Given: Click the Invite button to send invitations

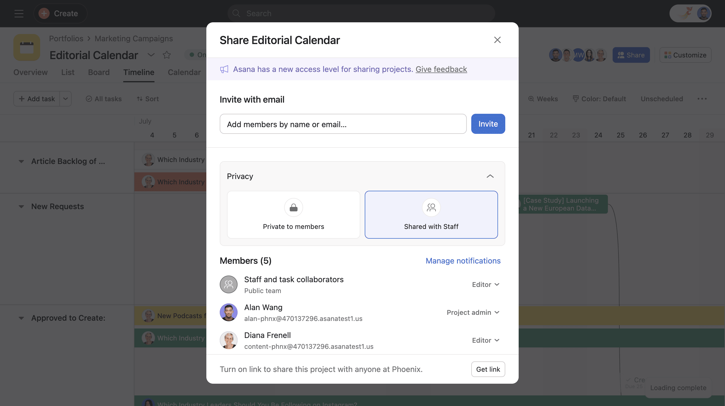Looking at the screenshot, I should 488,124.
